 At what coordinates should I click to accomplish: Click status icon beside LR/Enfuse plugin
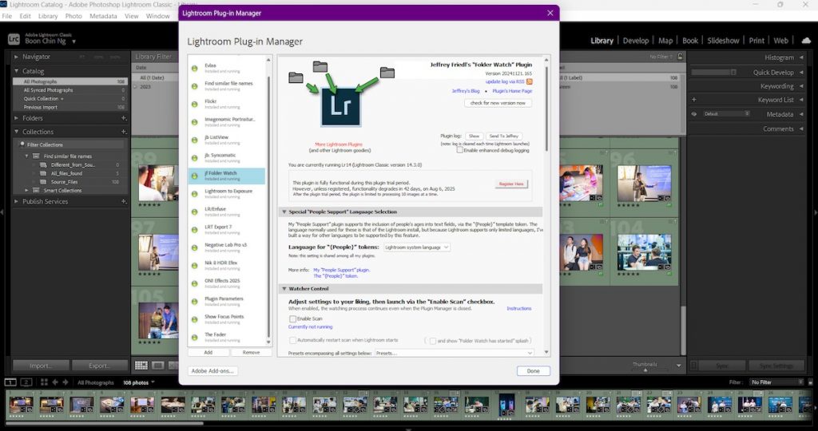tap(195, 212)
